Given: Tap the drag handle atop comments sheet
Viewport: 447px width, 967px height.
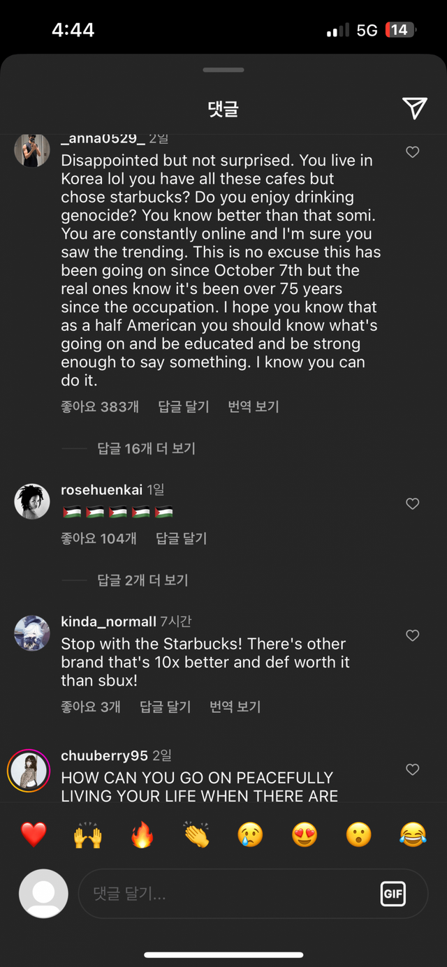Looking at the screenshot, I should [223, 70].
